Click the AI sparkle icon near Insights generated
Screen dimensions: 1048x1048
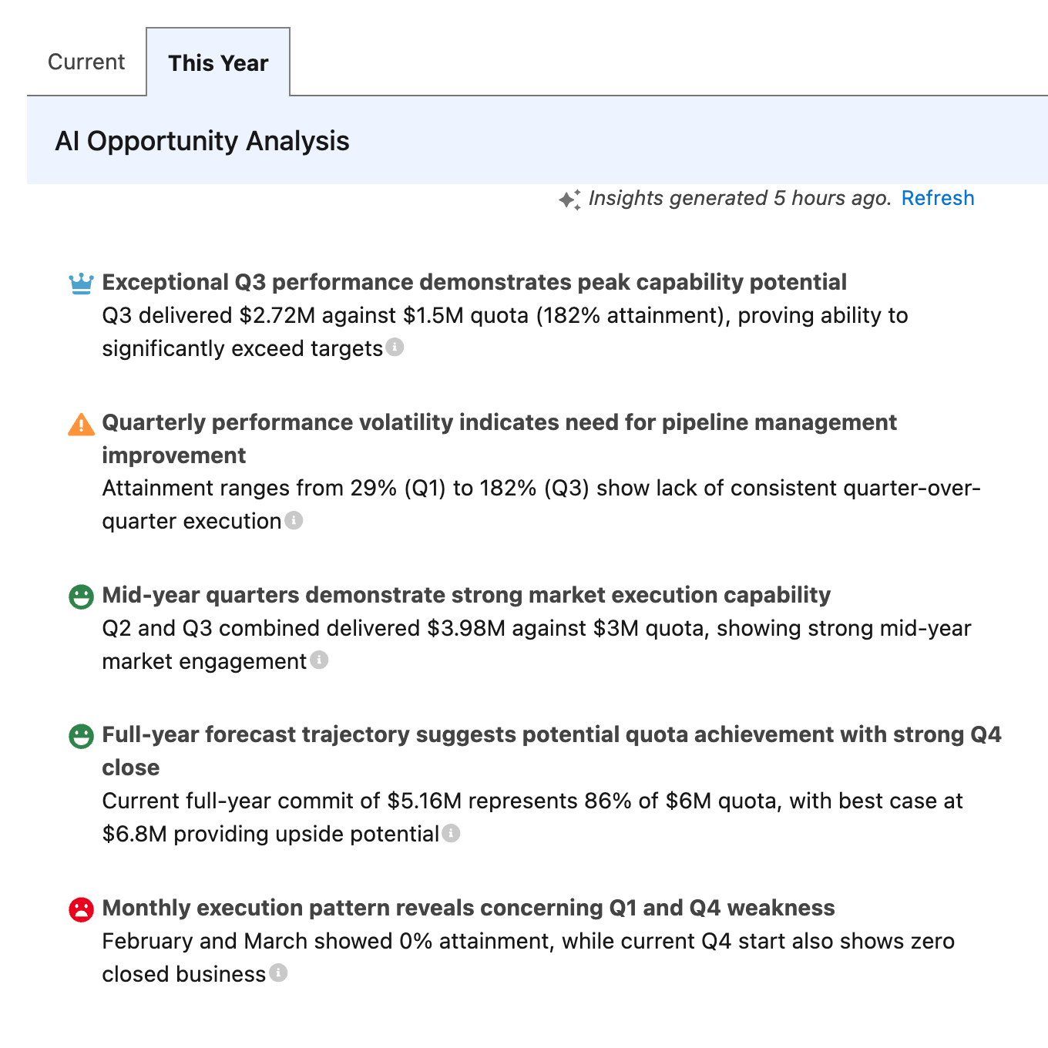[569, 200]
